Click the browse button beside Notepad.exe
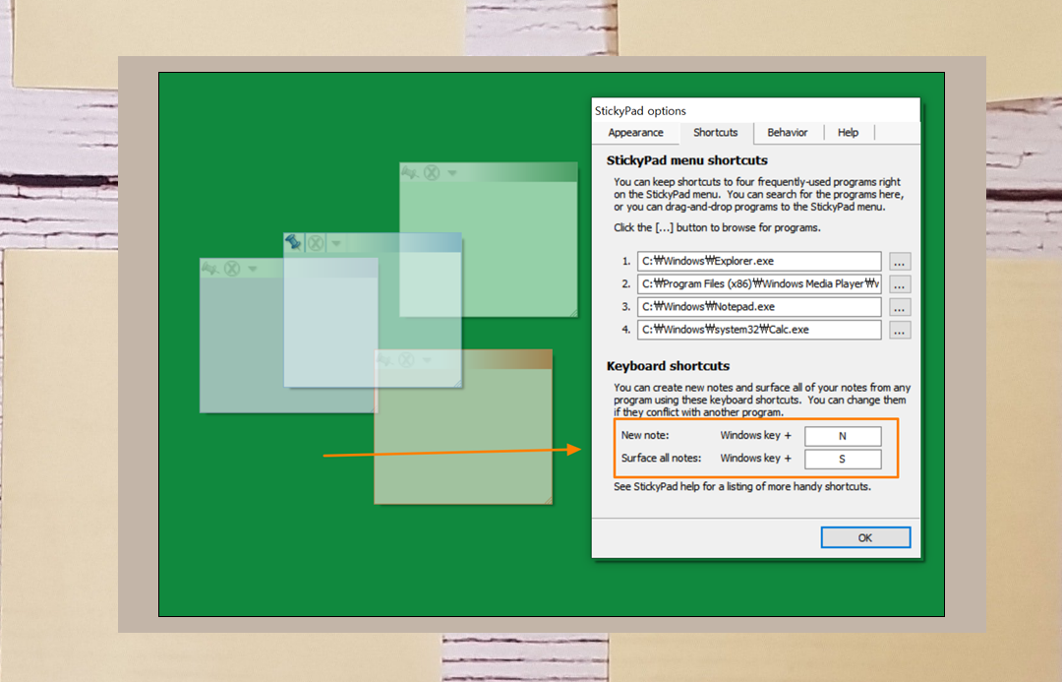 pos(900,307)
